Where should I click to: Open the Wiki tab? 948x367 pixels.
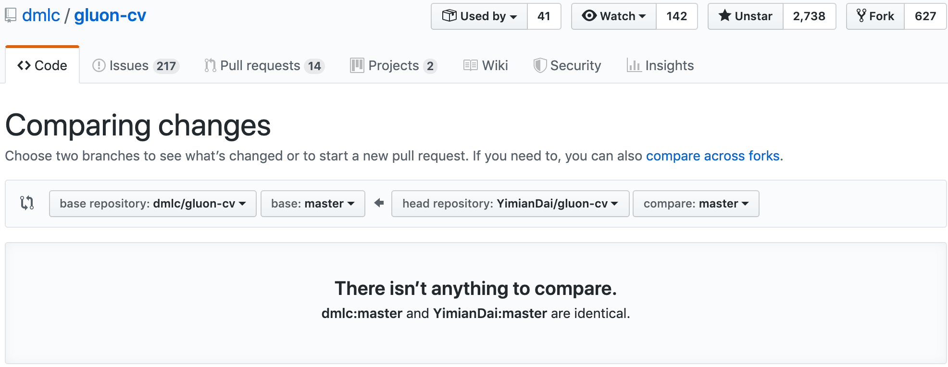[x=486, y=65]
